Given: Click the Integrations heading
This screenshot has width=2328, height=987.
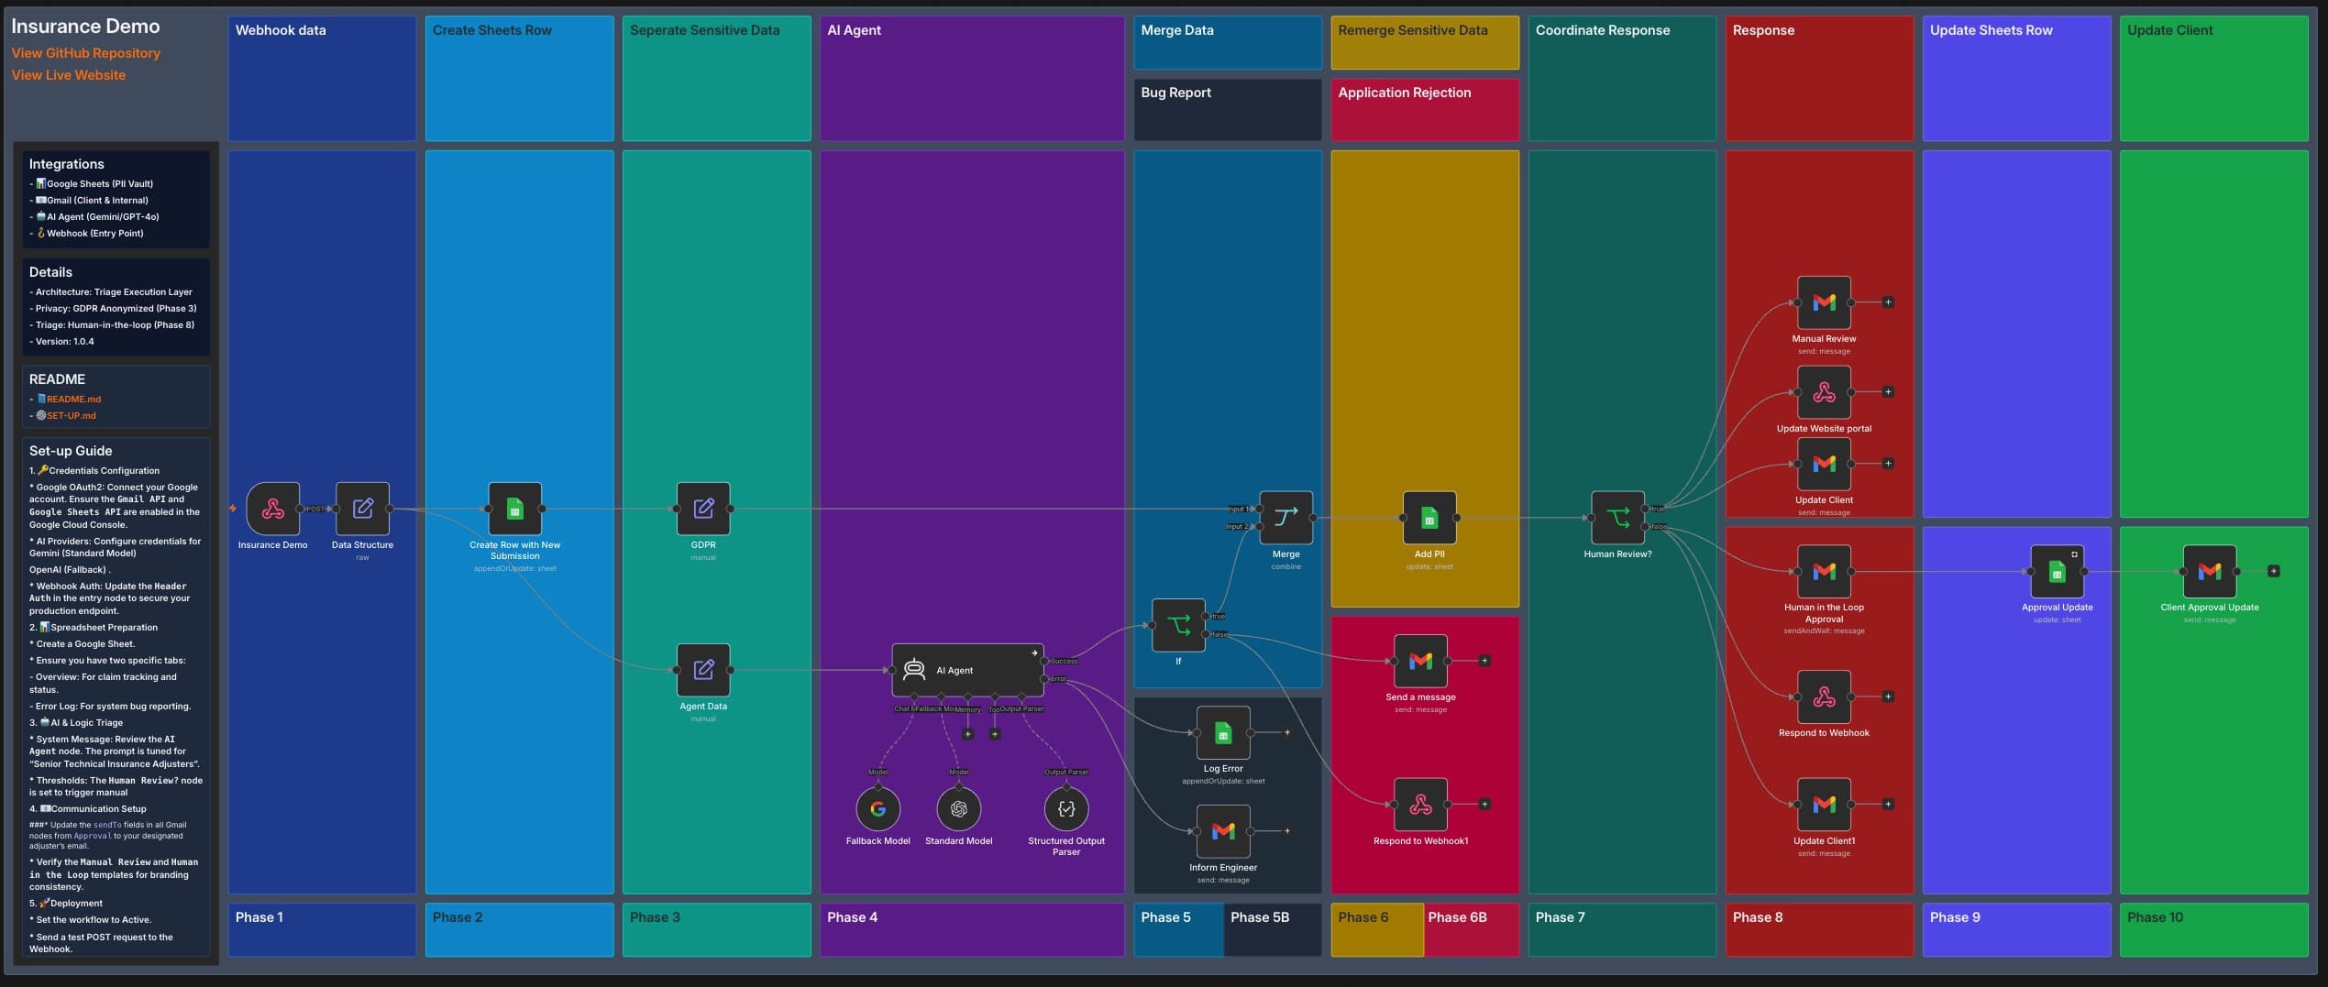Looking at the screenshot, I should coord(66,164).
